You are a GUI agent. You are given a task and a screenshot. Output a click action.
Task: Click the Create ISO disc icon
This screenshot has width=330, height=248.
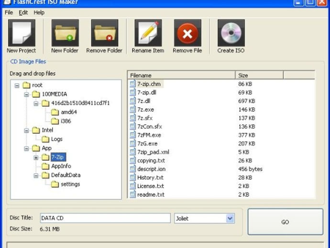(x=231, y=33)
